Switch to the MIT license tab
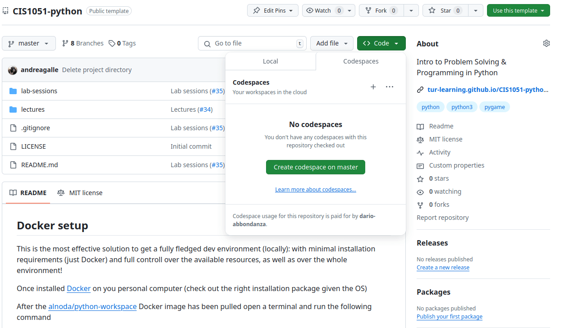This screenshot has width=565, height=328. click(80, 193)
